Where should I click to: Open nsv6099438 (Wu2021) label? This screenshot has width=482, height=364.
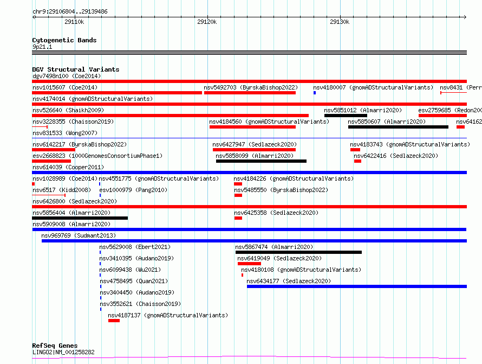[130, 270]
